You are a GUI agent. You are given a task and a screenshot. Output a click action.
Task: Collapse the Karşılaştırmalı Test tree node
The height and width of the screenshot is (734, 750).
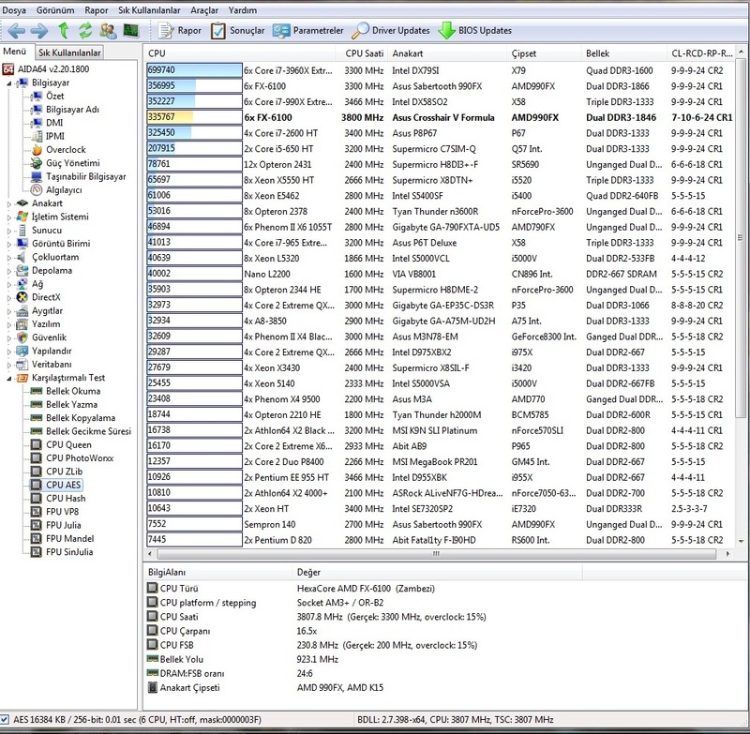[8, 378]
